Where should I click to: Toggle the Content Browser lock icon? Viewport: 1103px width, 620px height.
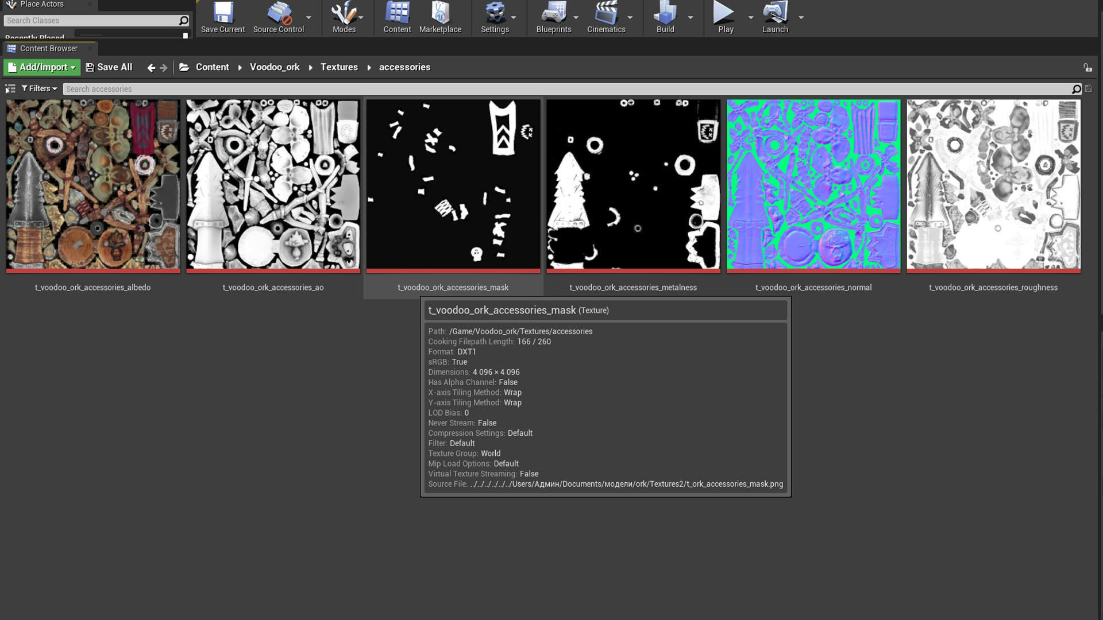tap(1087, 68)
